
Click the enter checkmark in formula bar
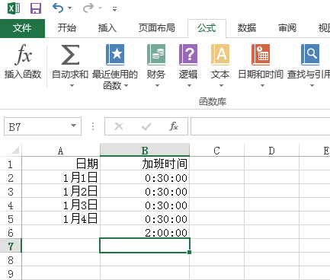[x=146, y=126]
